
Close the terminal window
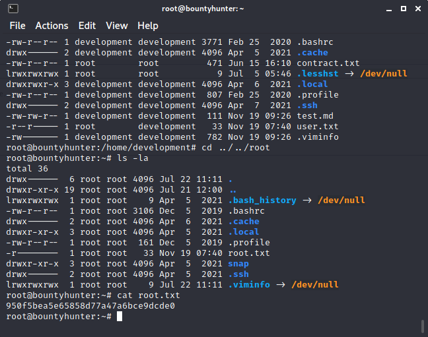(x=418, y=9)
